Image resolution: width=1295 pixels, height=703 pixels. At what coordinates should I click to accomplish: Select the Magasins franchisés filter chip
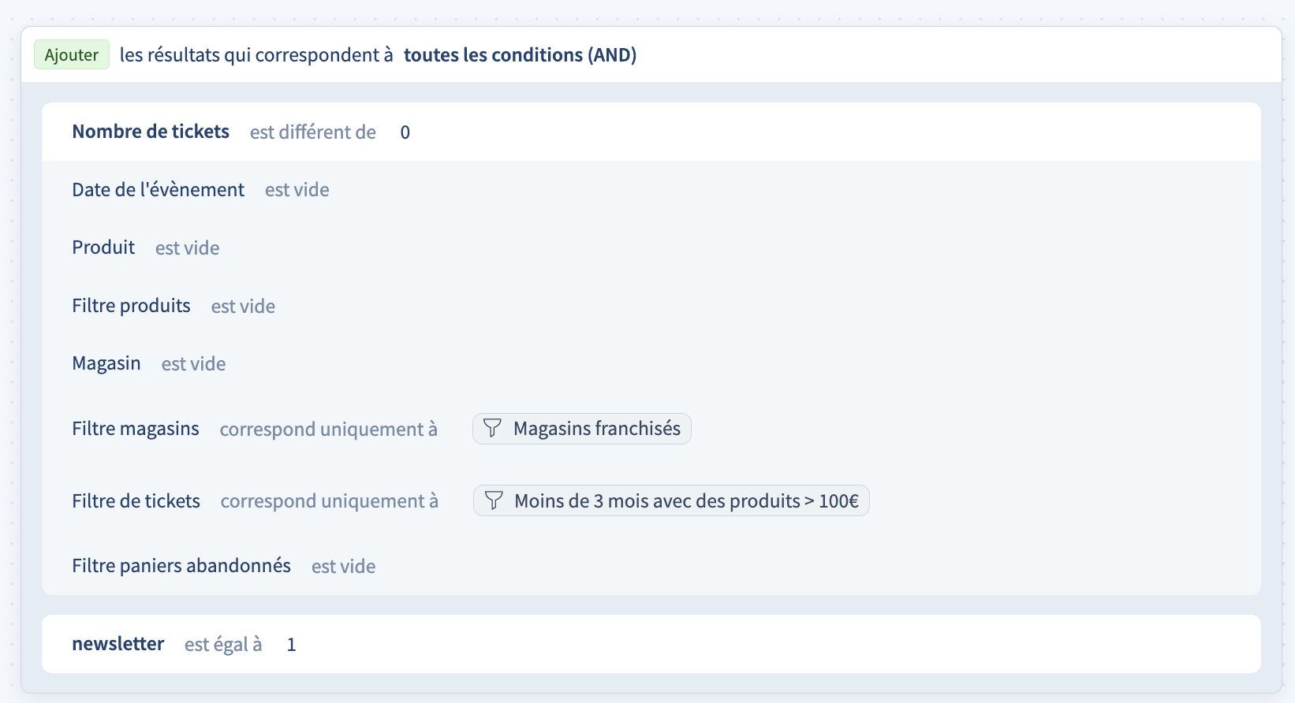point(596,429)
